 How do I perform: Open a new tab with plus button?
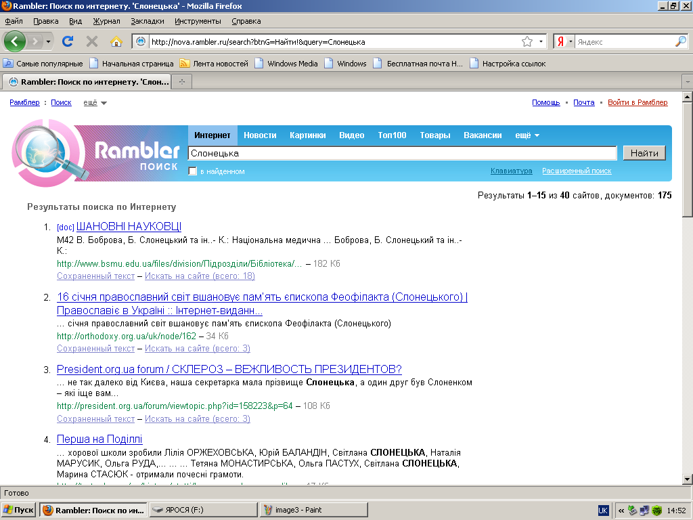tap(181, 82)
